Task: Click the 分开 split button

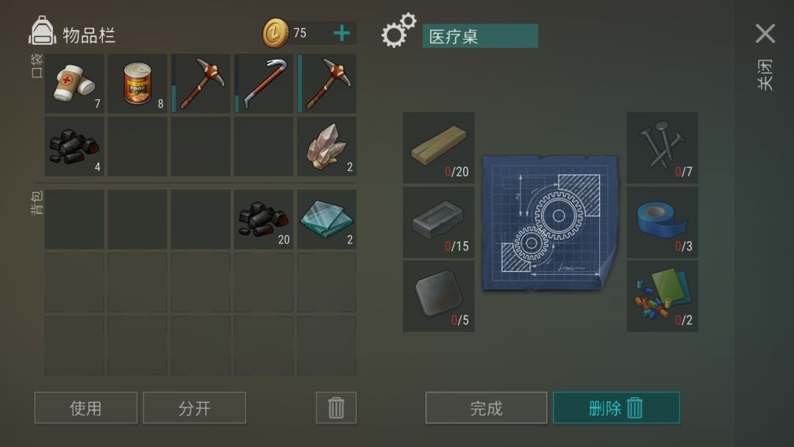Action: (194, 407)
